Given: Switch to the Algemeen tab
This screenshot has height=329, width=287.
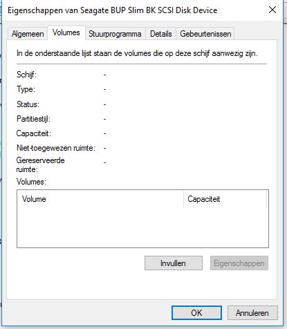Looking at the screenshot, I should tap(28, 34).
